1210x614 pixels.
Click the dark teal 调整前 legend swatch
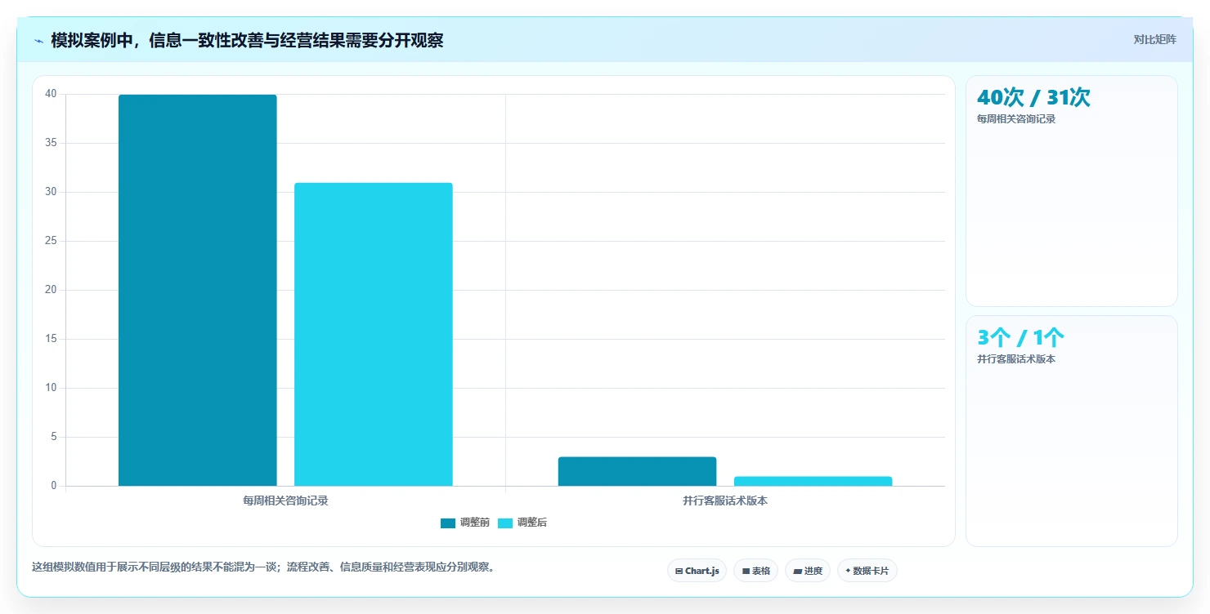coord(448,523)
